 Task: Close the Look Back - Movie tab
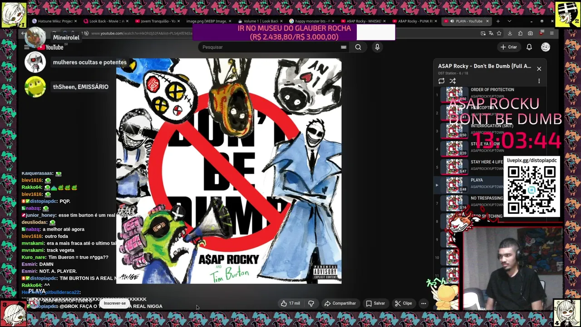point(127,21)
